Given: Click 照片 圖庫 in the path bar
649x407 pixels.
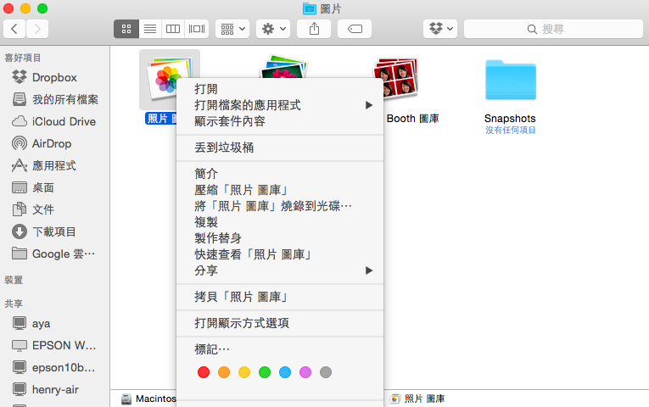Looking at the screenshot, I should (417, 399).
